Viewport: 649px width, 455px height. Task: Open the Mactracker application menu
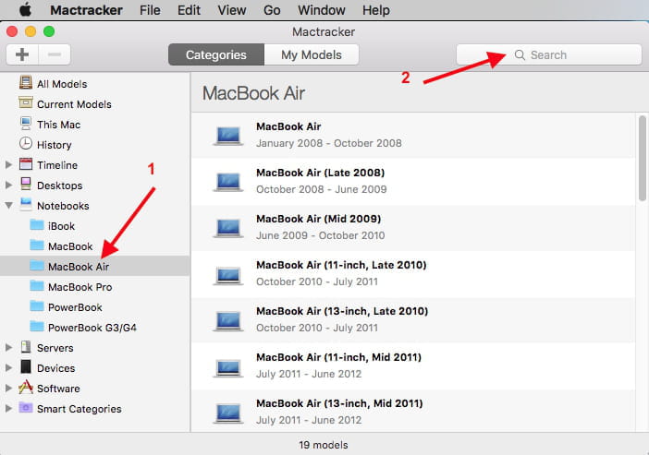[86, 10]
